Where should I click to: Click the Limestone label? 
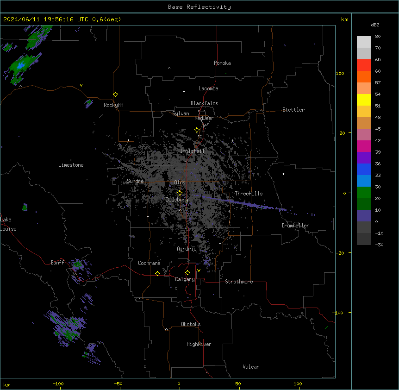tap(71, 165)
